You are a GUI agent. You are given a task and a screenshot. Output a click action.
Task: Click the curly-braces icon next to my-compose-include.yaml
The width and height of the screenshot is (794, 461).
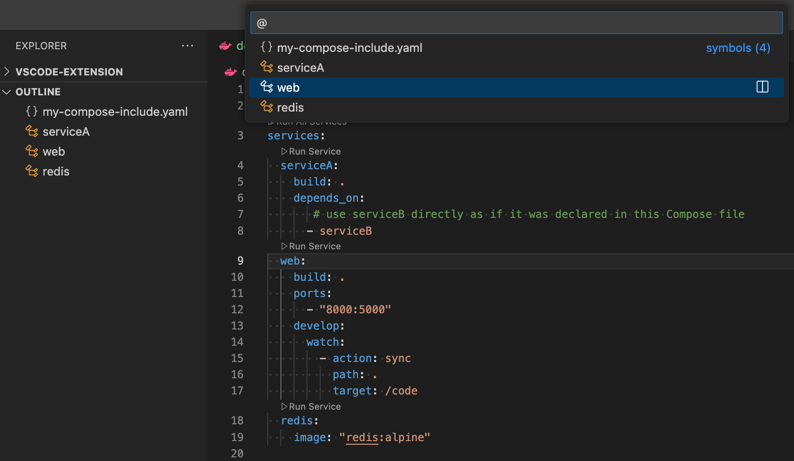(31, 111)
